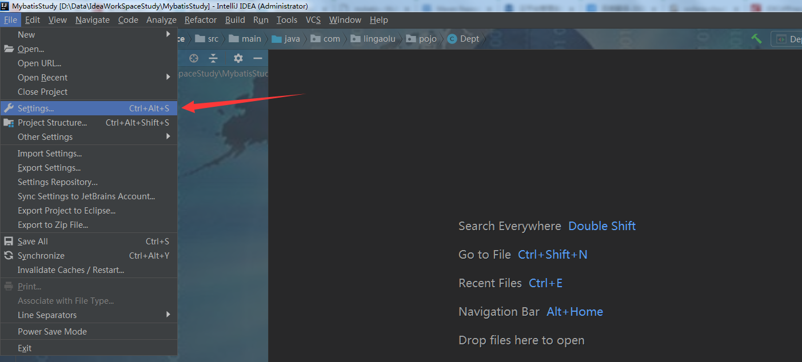Open the Project panel gear options
The width and height of the screenshot is (802, 362).
pyautogui.click(x=238, y=58)
